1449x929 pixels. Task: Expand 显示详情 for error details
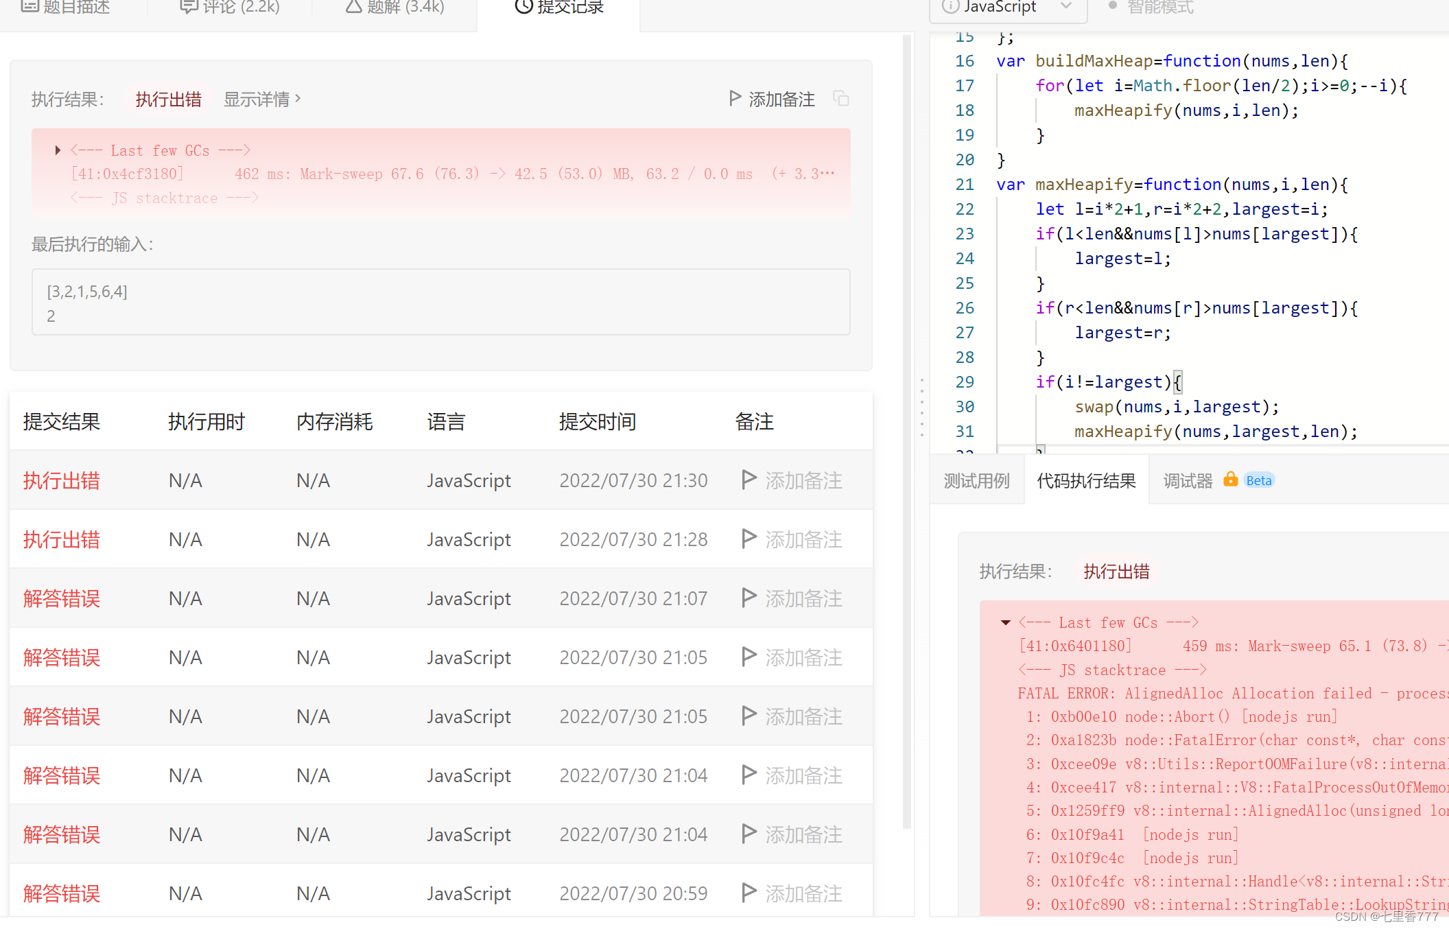point(262,99)
